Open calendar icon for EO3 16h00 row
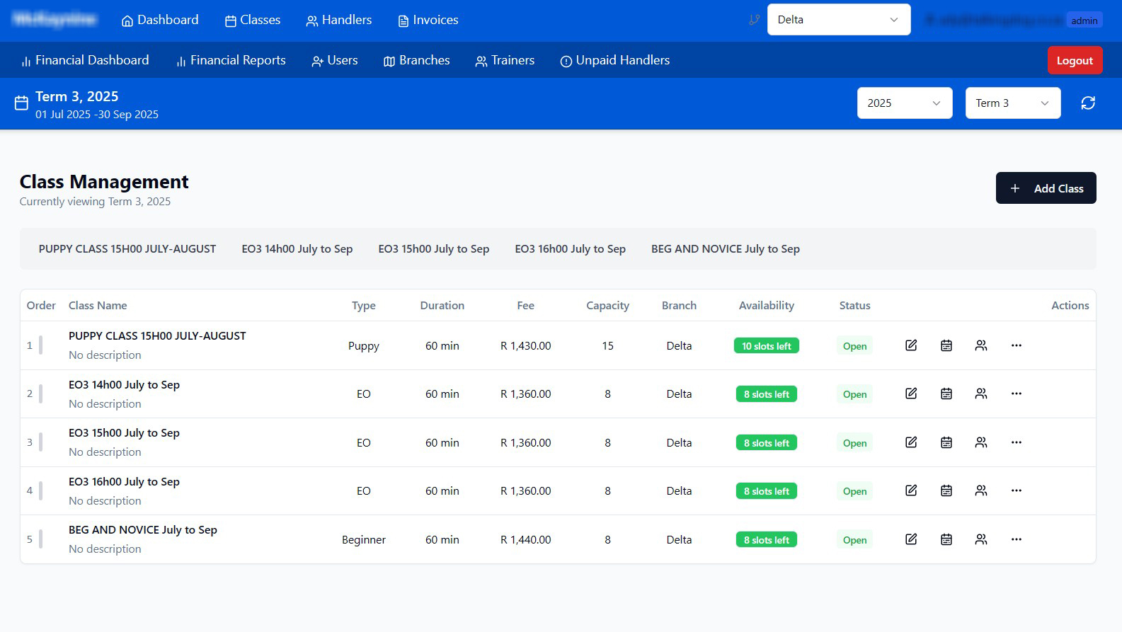1122x632 pixels. click(x=946, y=490)
